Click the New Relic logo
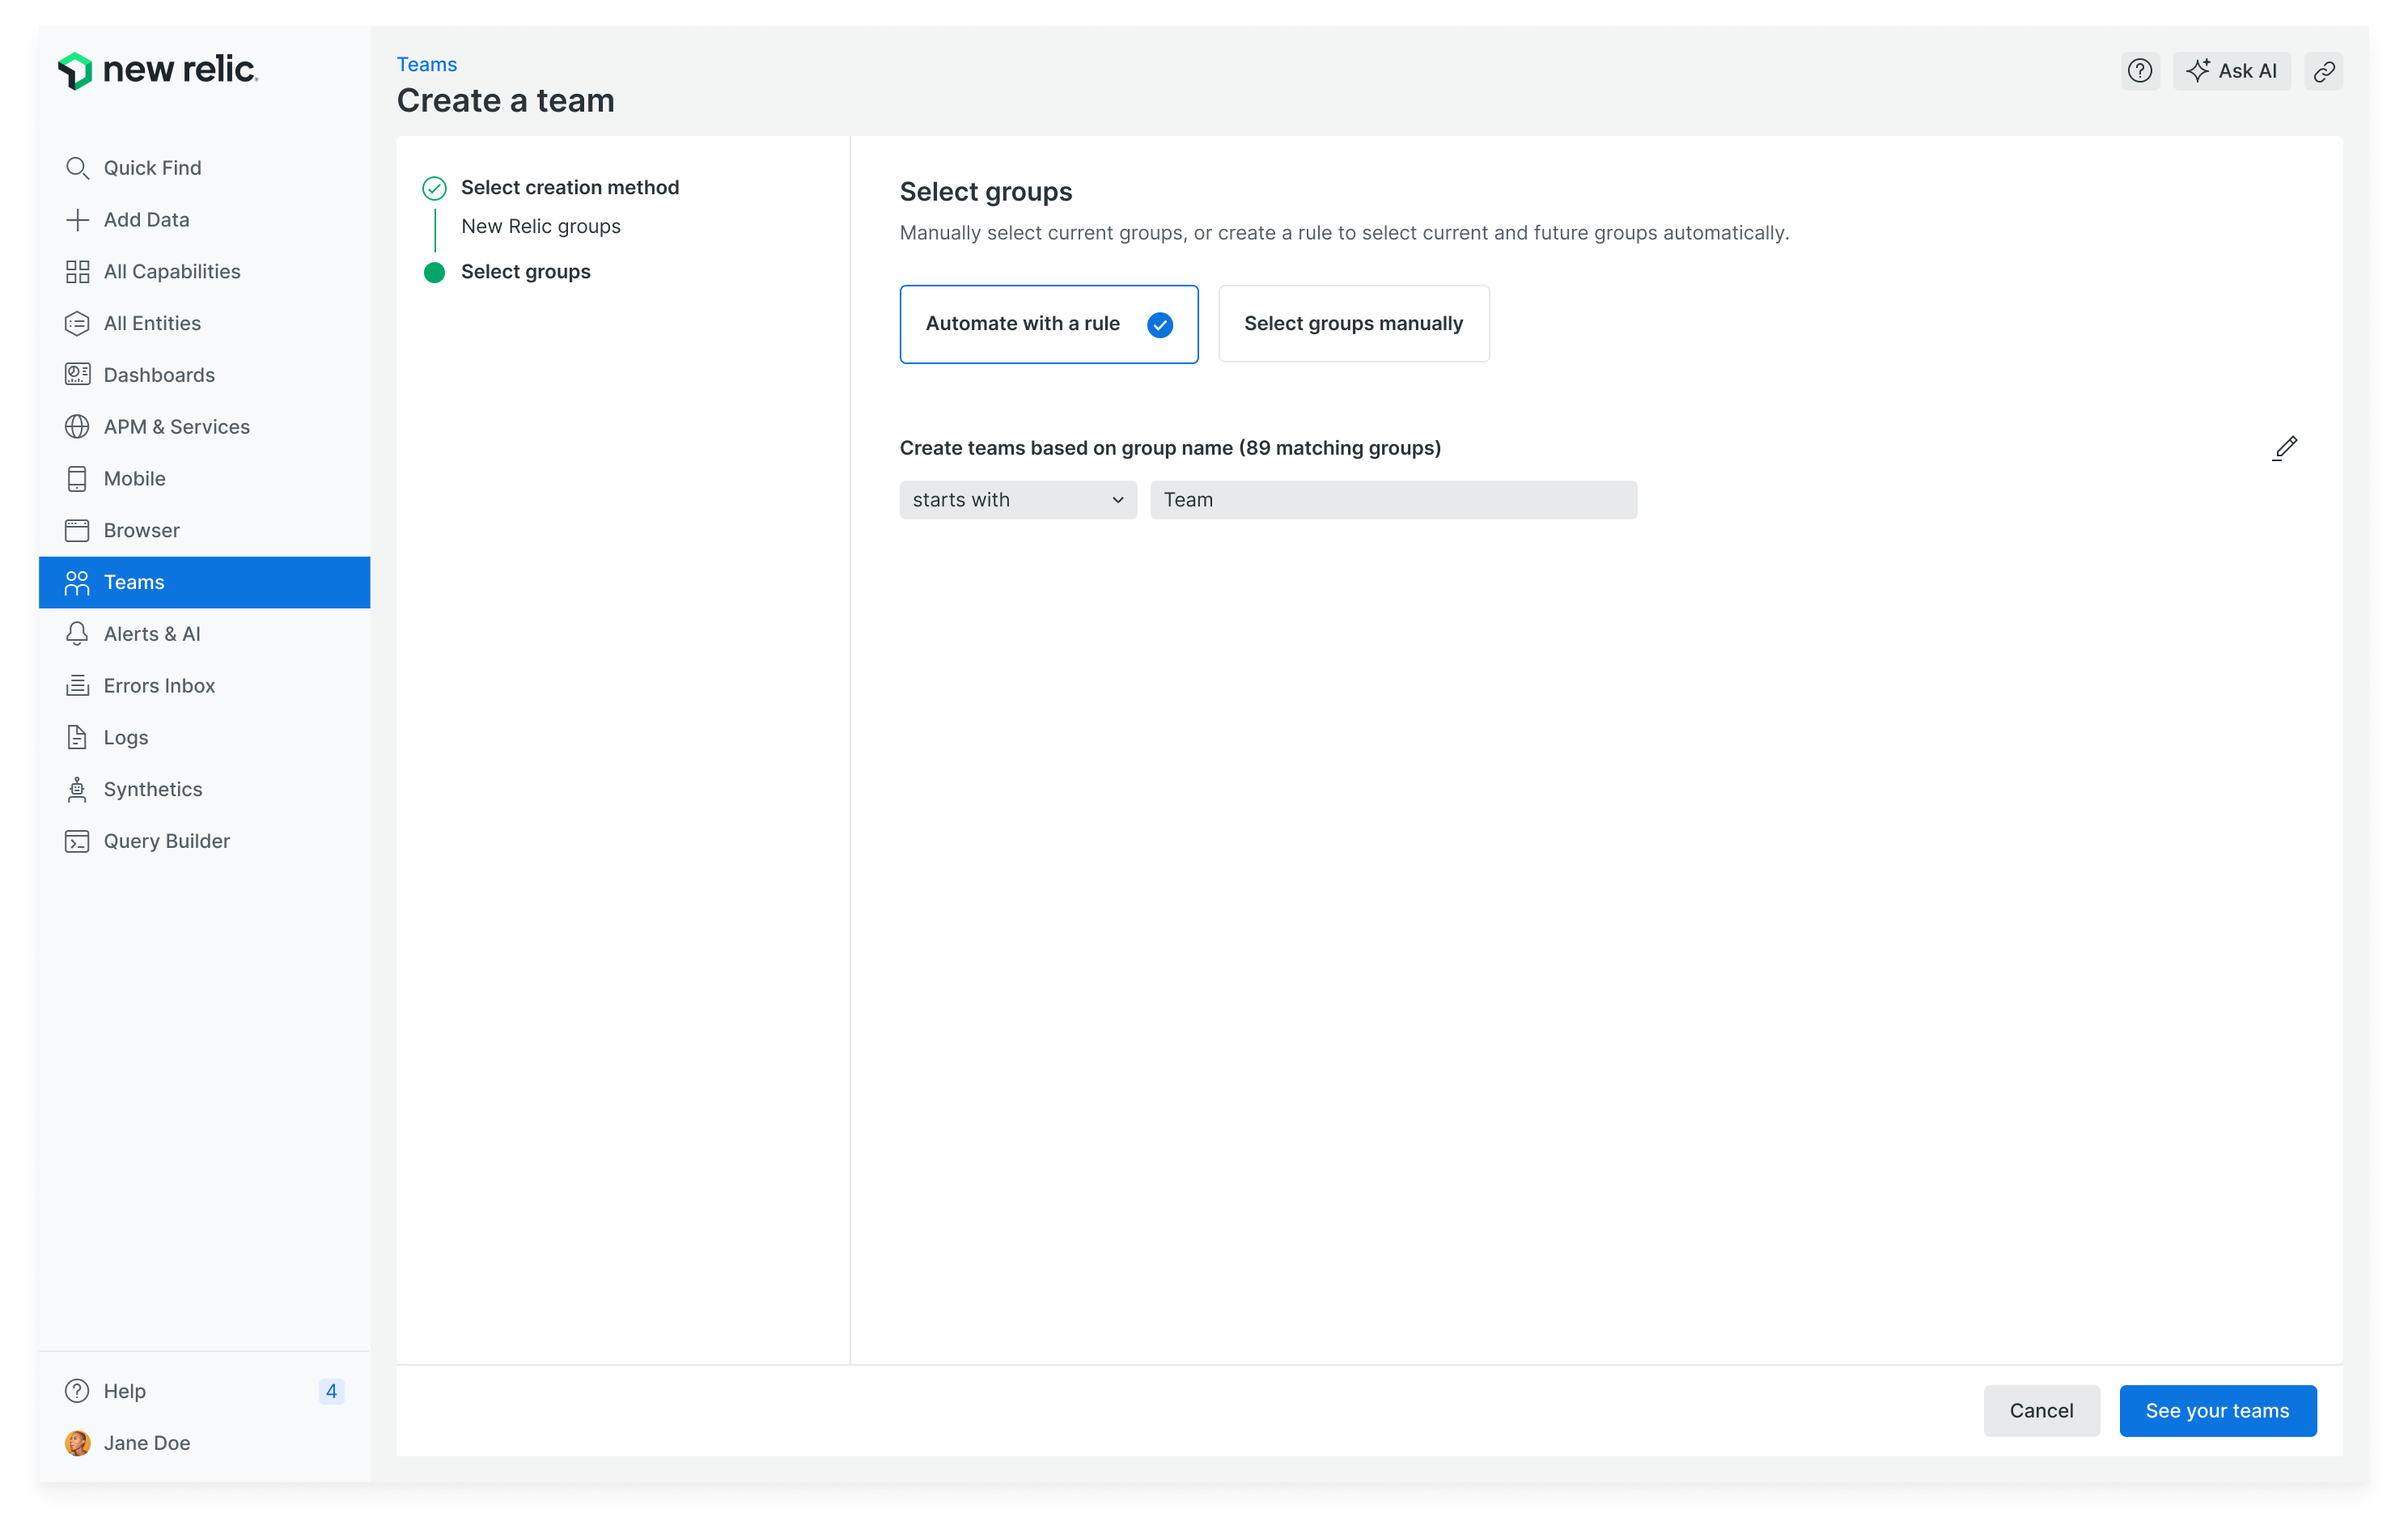The width and height of the screenshot is (2408, 1534). point(158,70)
